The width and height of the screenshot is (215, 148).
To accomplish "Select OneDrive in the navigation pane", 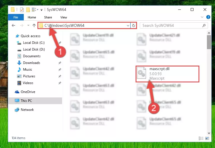I will pos(28,92).
